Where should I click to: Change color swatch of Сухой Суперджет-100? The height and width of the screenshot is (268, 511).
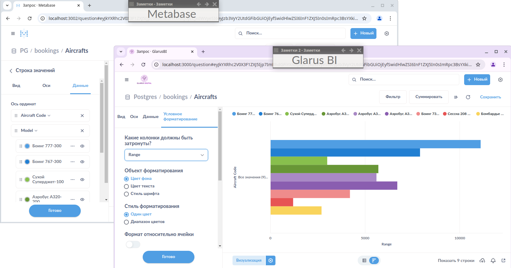[27, 180]
